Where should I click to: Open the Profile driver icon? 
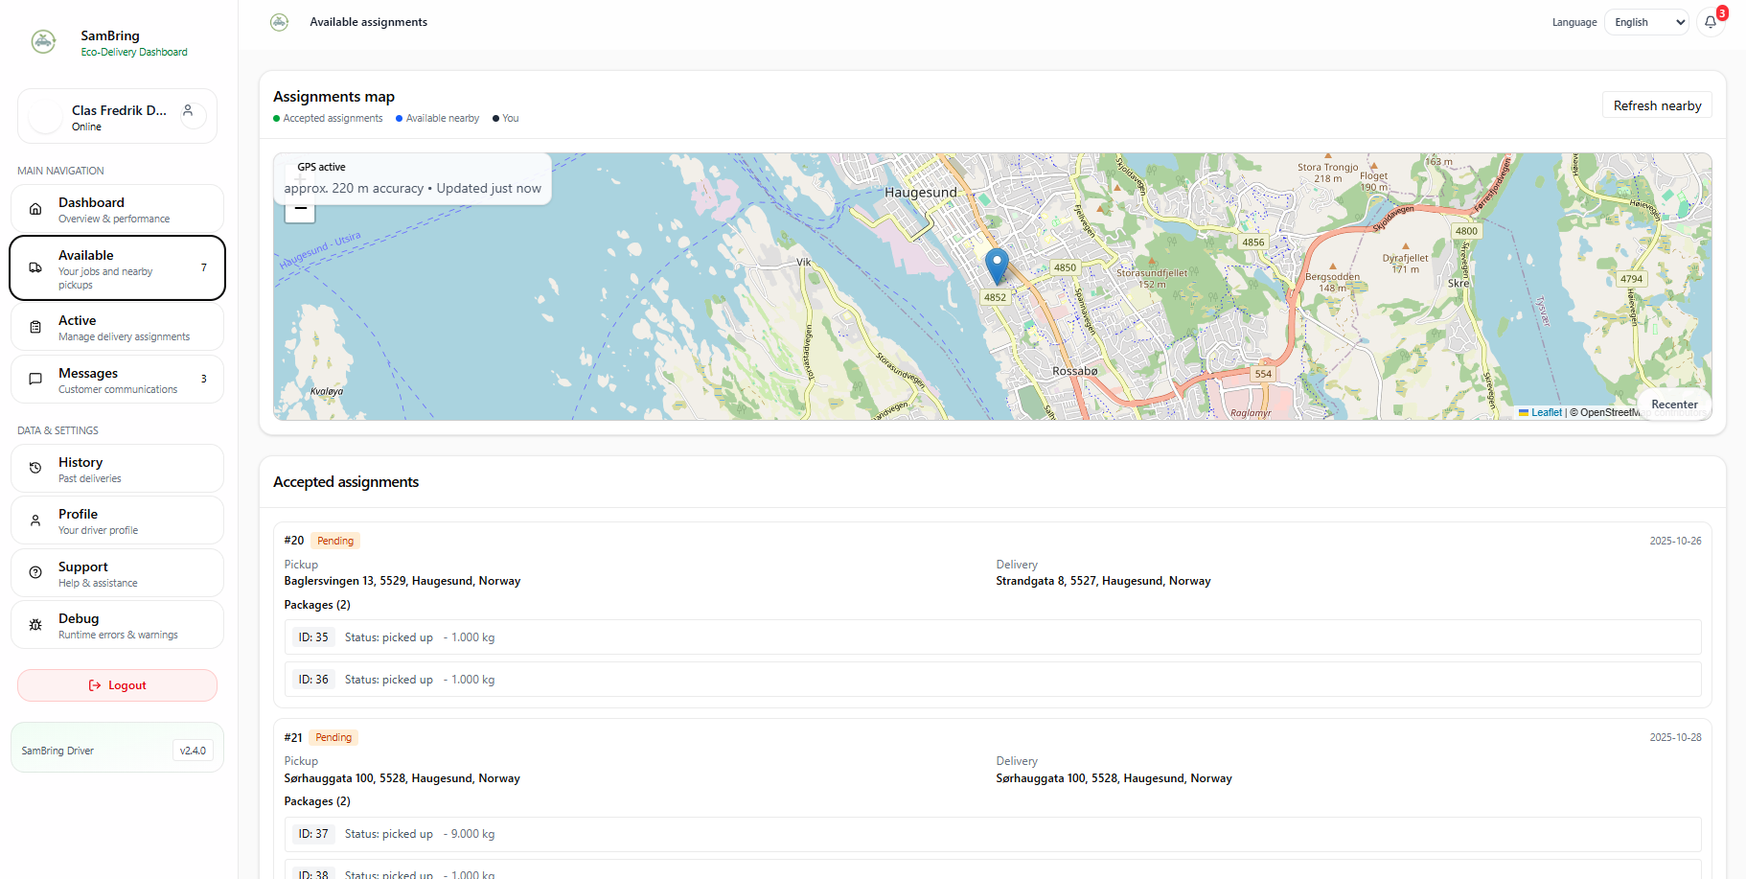coord(35,520)
